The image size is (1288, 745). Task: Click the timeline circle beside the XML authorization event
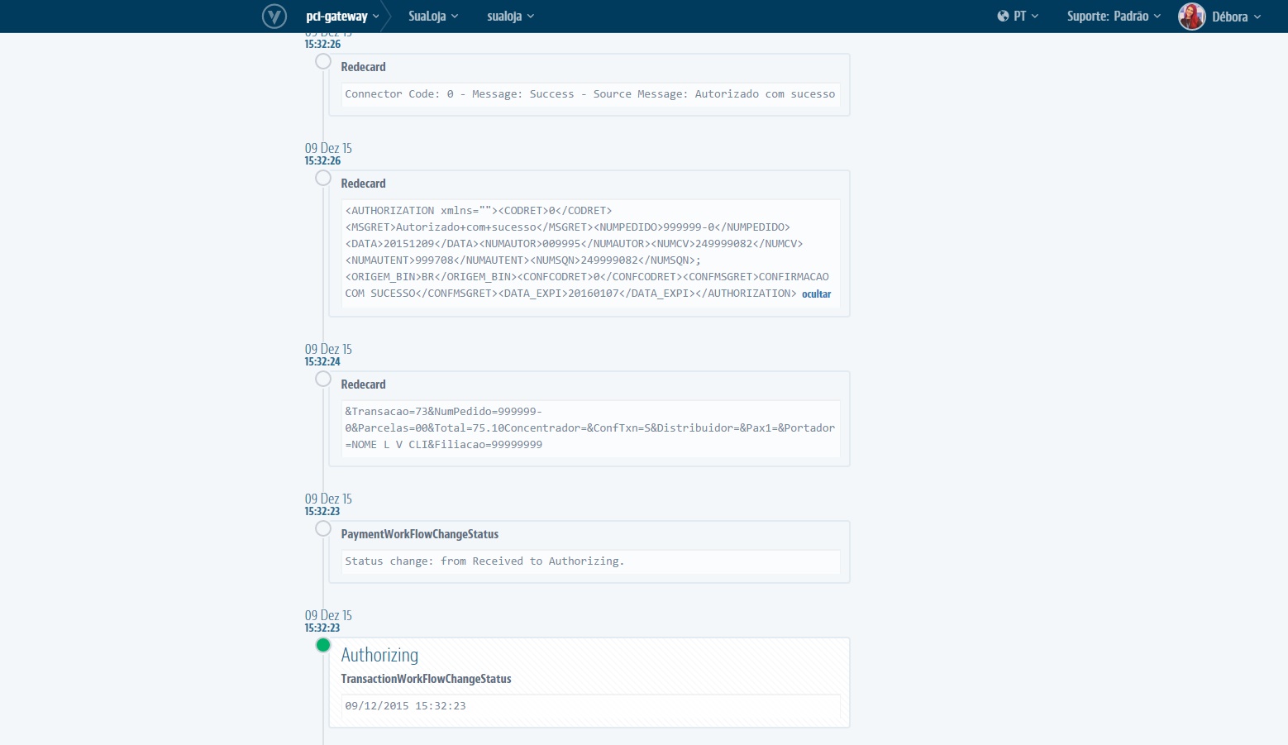[x=322, y=178]
